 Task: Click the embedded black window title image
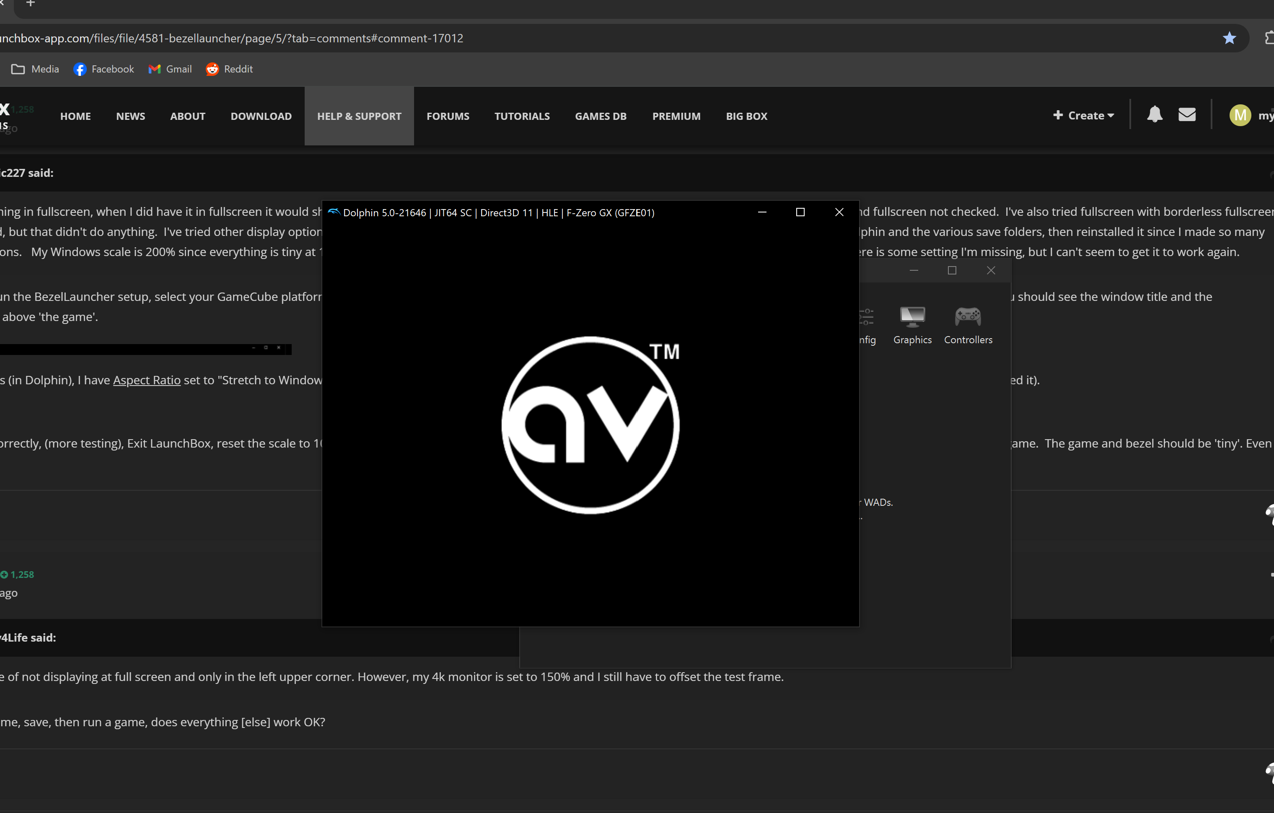[145, 349]
